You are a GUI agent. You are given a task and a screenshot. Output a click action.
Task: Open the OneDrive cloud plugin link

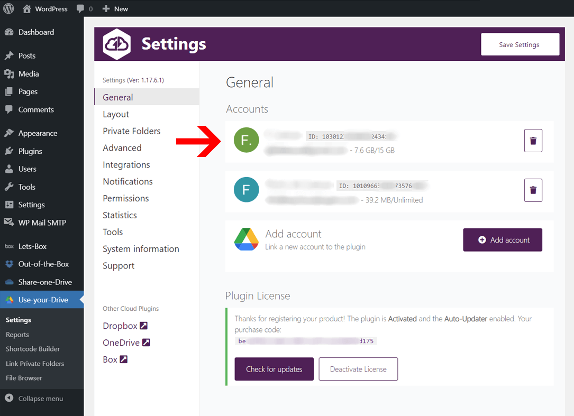[126, 343]
